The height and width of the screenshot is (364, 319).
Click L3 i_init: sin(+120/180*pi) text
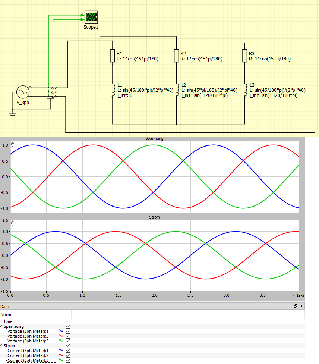274,95
